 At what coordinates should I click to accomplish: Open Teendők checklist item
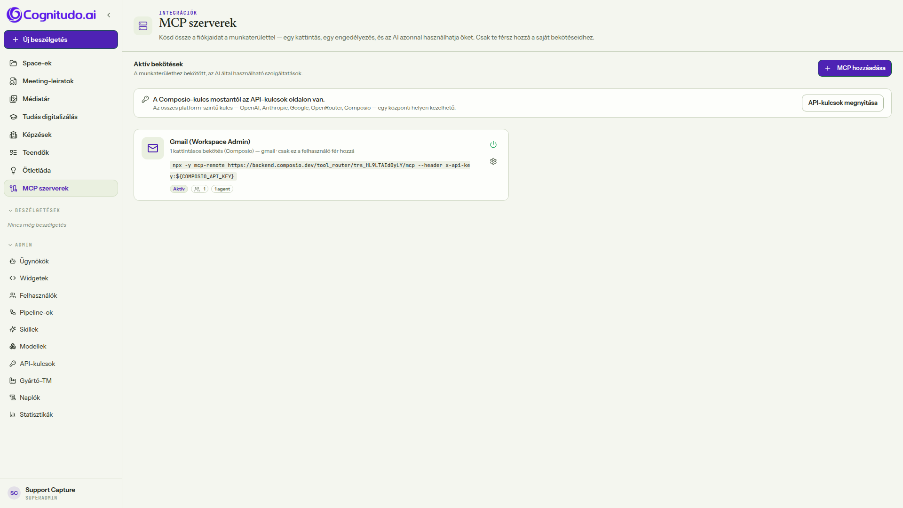[x=61, y=152]
